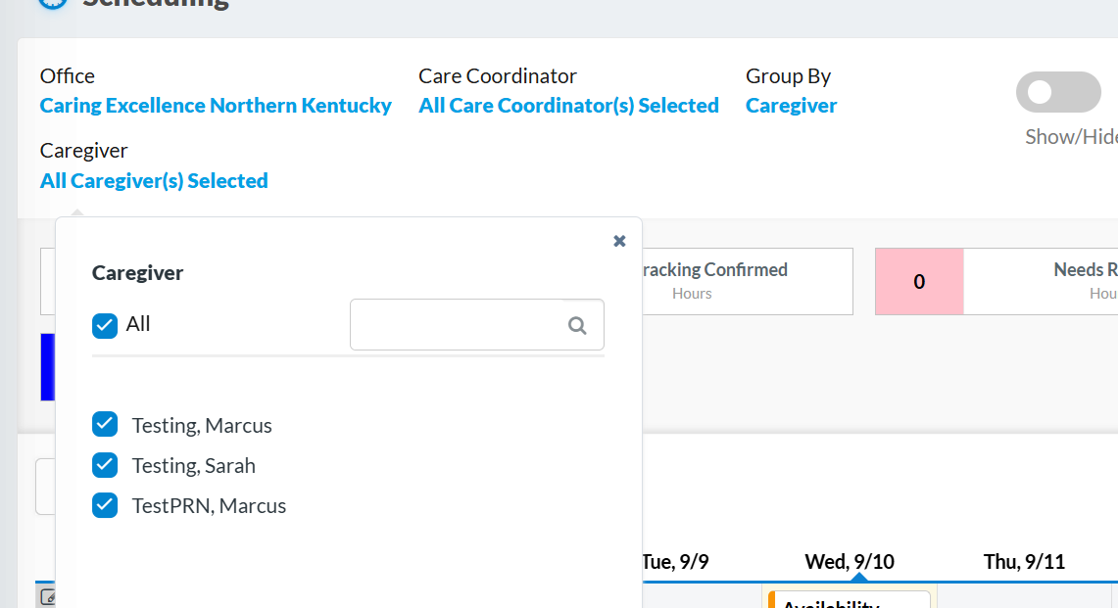This screenshot has height=608, width=1118.
Task: Close the Caregiver filter popup
Action: (x=619, y=241)
